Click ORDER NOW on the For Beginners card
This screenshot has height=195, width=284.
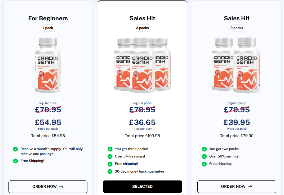(48, 187)
